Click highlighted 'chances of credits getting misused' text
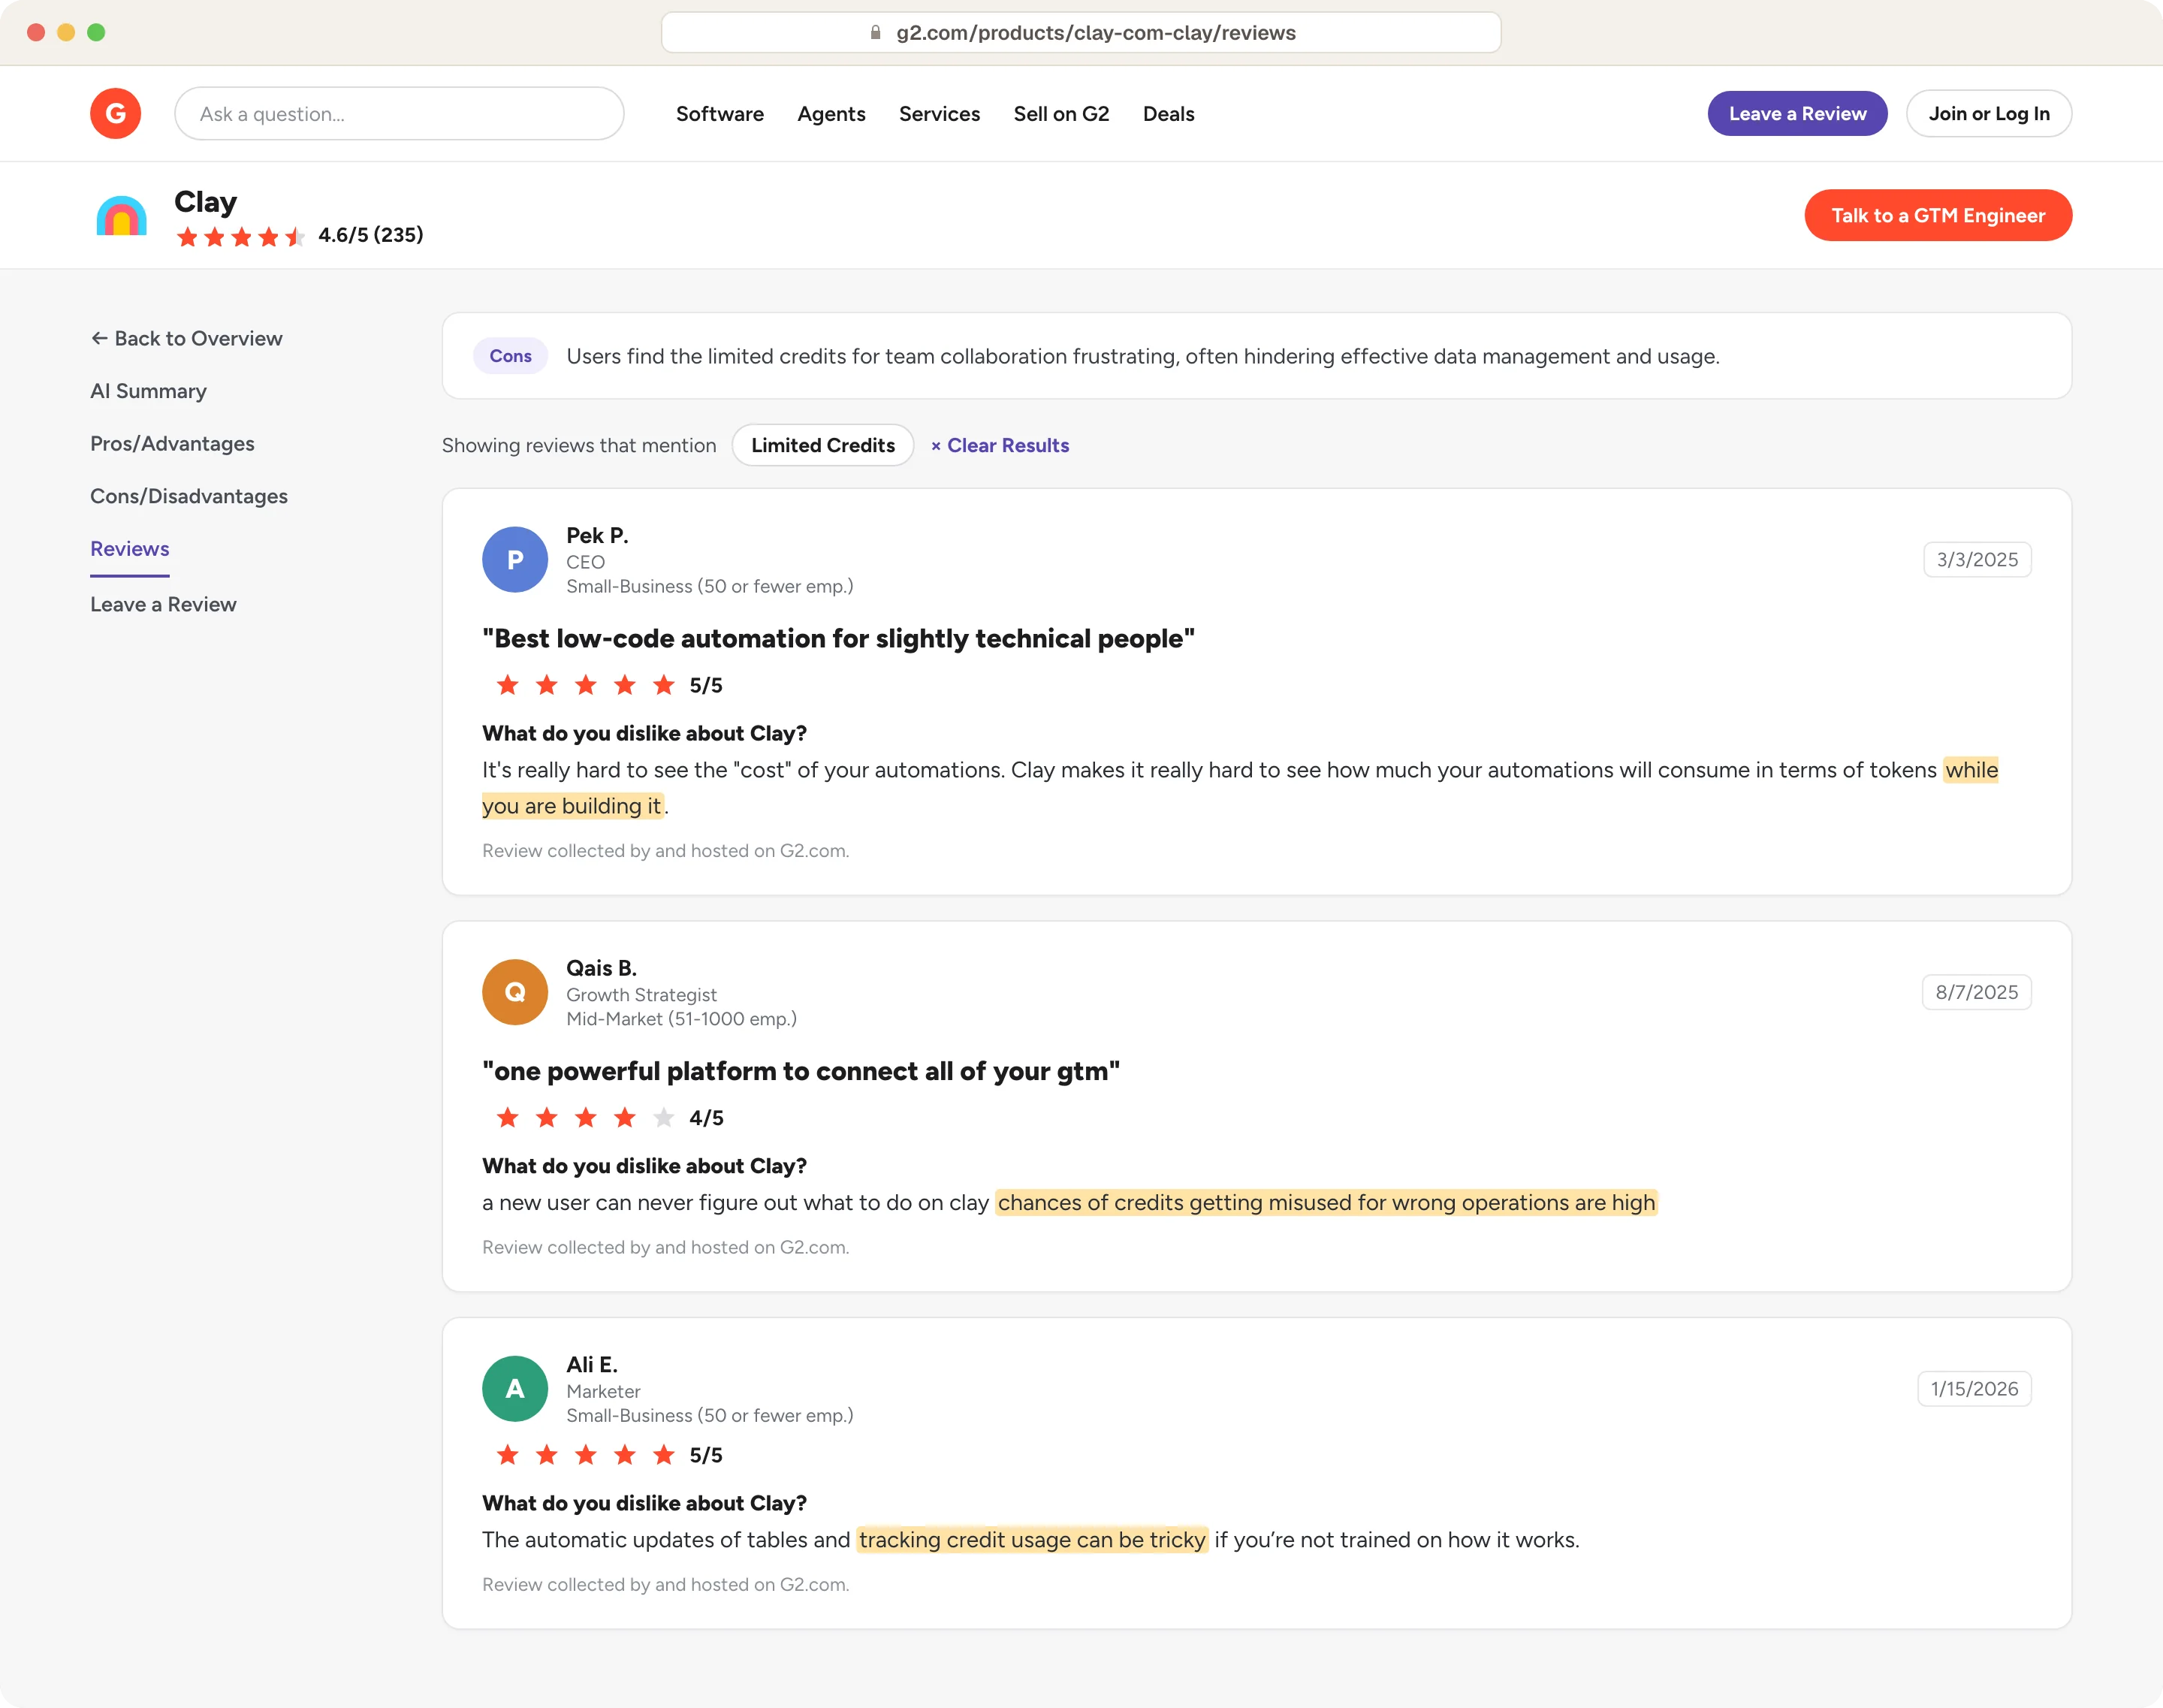 click(1326, 1202)
